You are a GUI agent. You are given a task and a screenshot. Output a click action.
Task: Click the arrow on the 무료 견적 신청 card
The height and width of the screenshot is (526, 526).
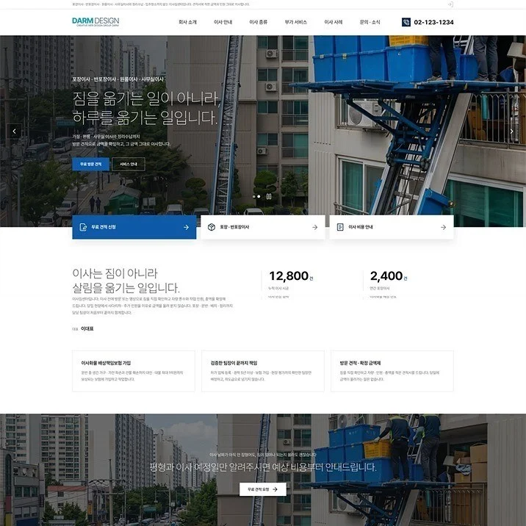pyautogui.click(x=186, y=227)
